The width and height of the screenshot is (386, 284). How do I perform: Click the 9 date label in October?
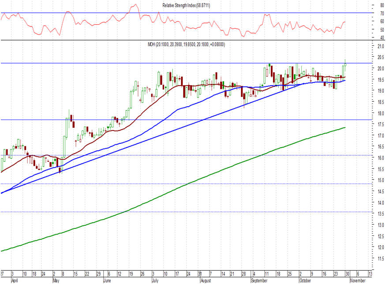coord(312,274)
